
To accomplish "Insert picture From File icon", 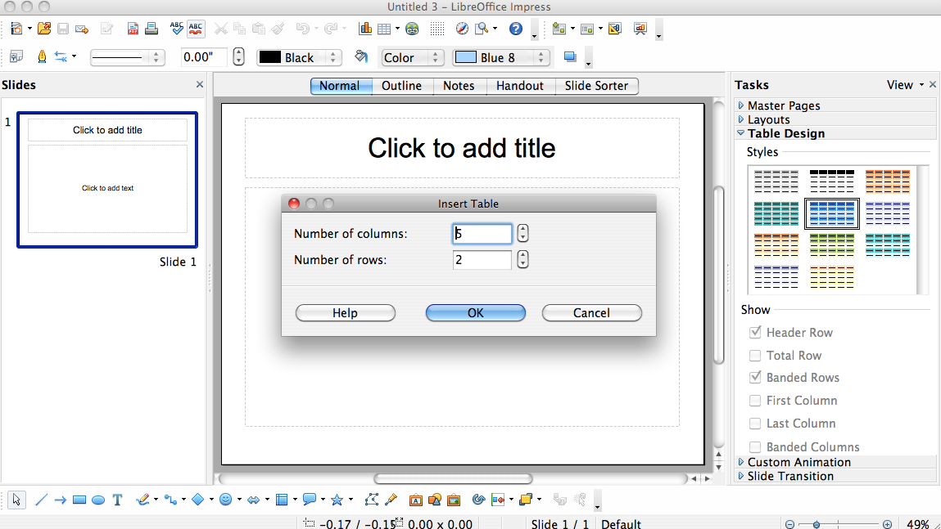I will [454, 500].
